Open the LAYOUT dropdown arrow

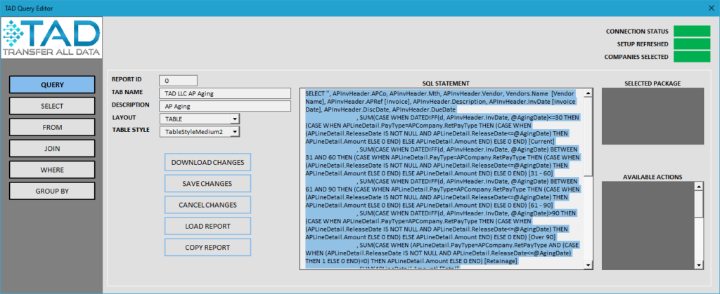[x=234, y=119]
